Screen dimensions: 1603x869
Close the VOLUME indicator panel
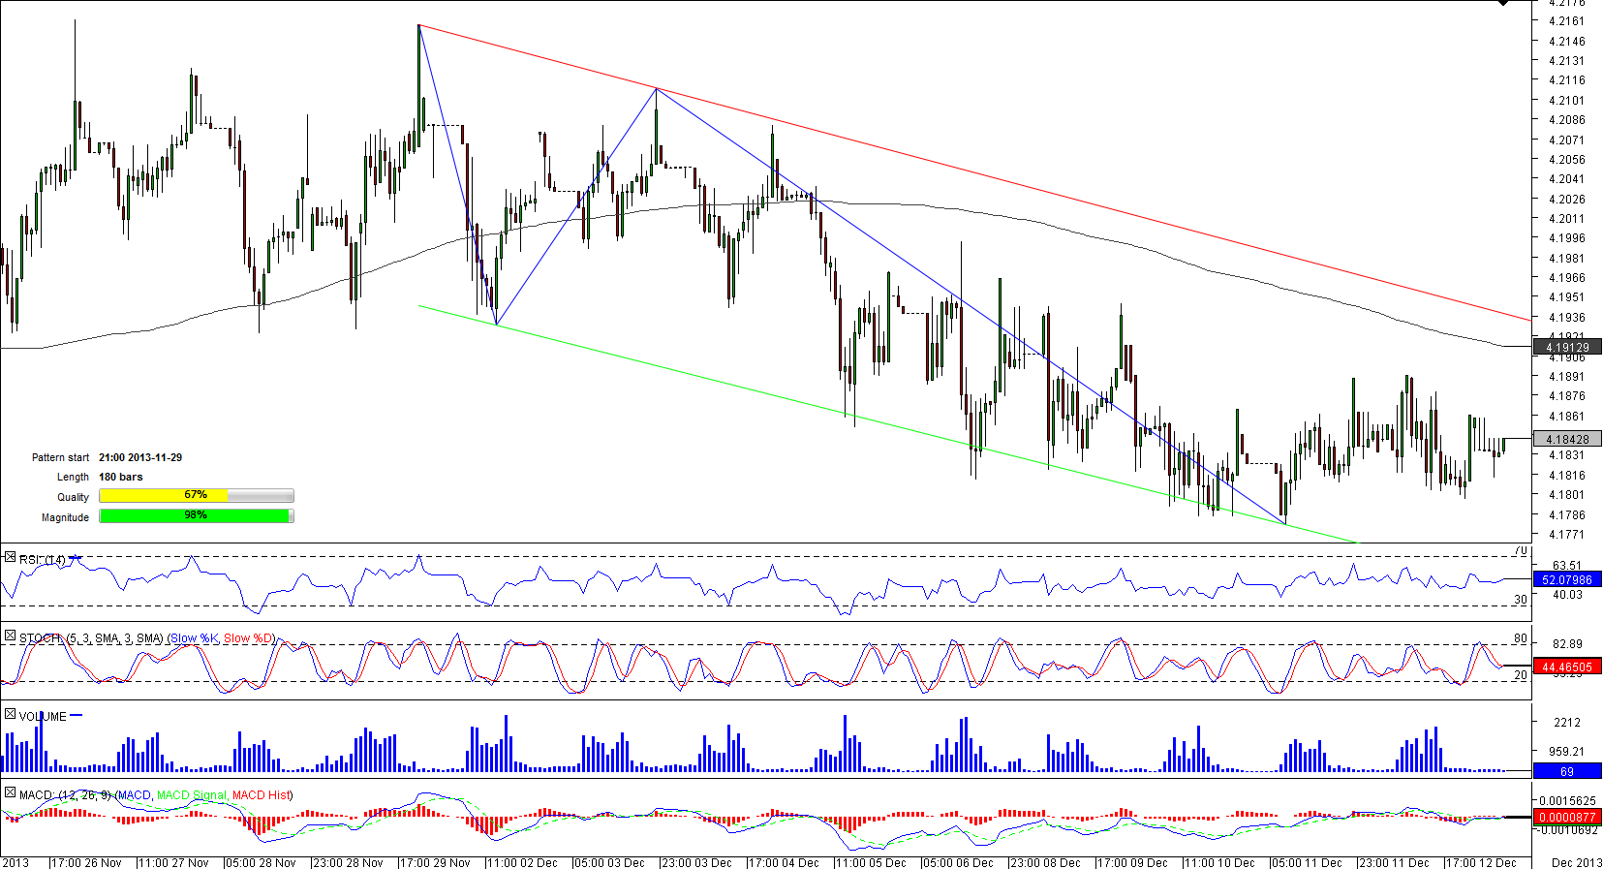point(10,715)
